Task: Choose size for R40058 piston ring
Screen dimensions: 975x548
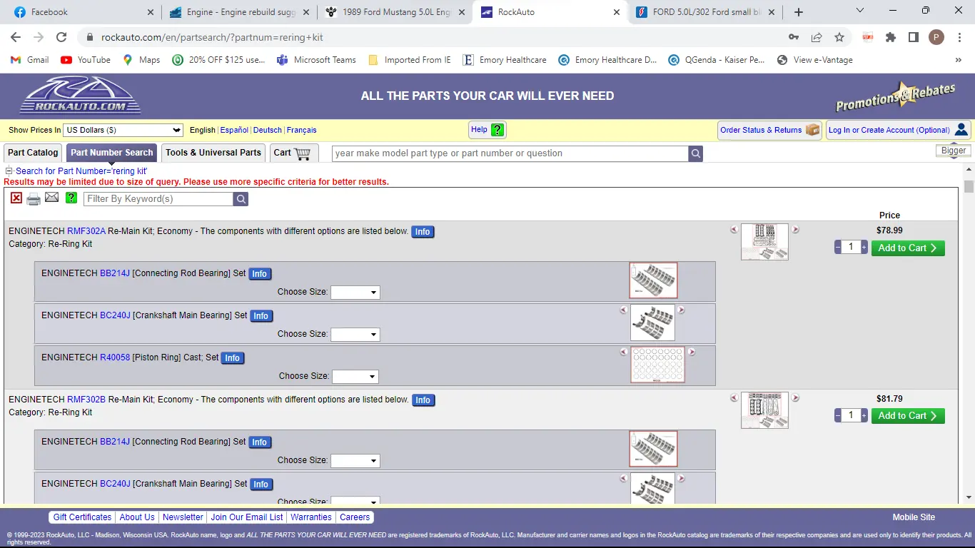Action: pos(355,377)
